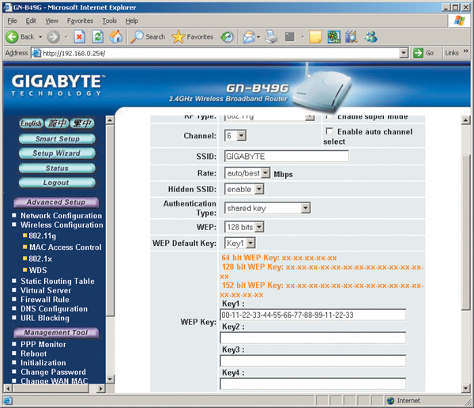Switch language to Traditional Chinese
This screenshot has height=408, width=474.
click(x=82, y=123)
